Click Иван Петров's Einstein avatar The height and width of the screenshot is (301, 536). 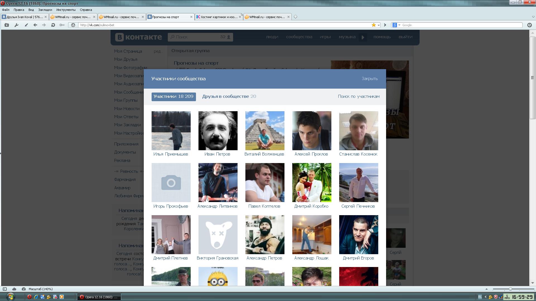(218, 131)
